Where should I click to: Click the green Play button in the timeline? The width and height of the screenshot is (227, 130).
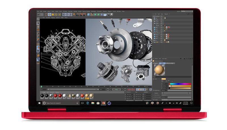pyautogui.click(x=116, y=90)
